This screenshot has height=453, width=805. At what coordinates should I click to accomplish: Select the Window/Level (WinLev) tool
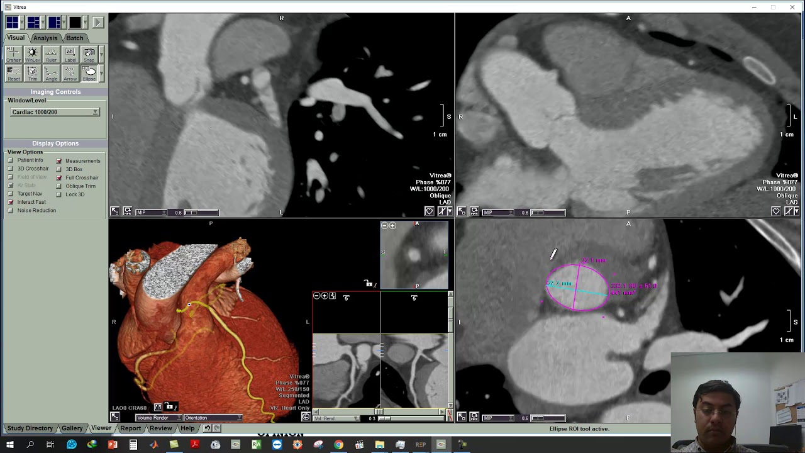(32, 55)
